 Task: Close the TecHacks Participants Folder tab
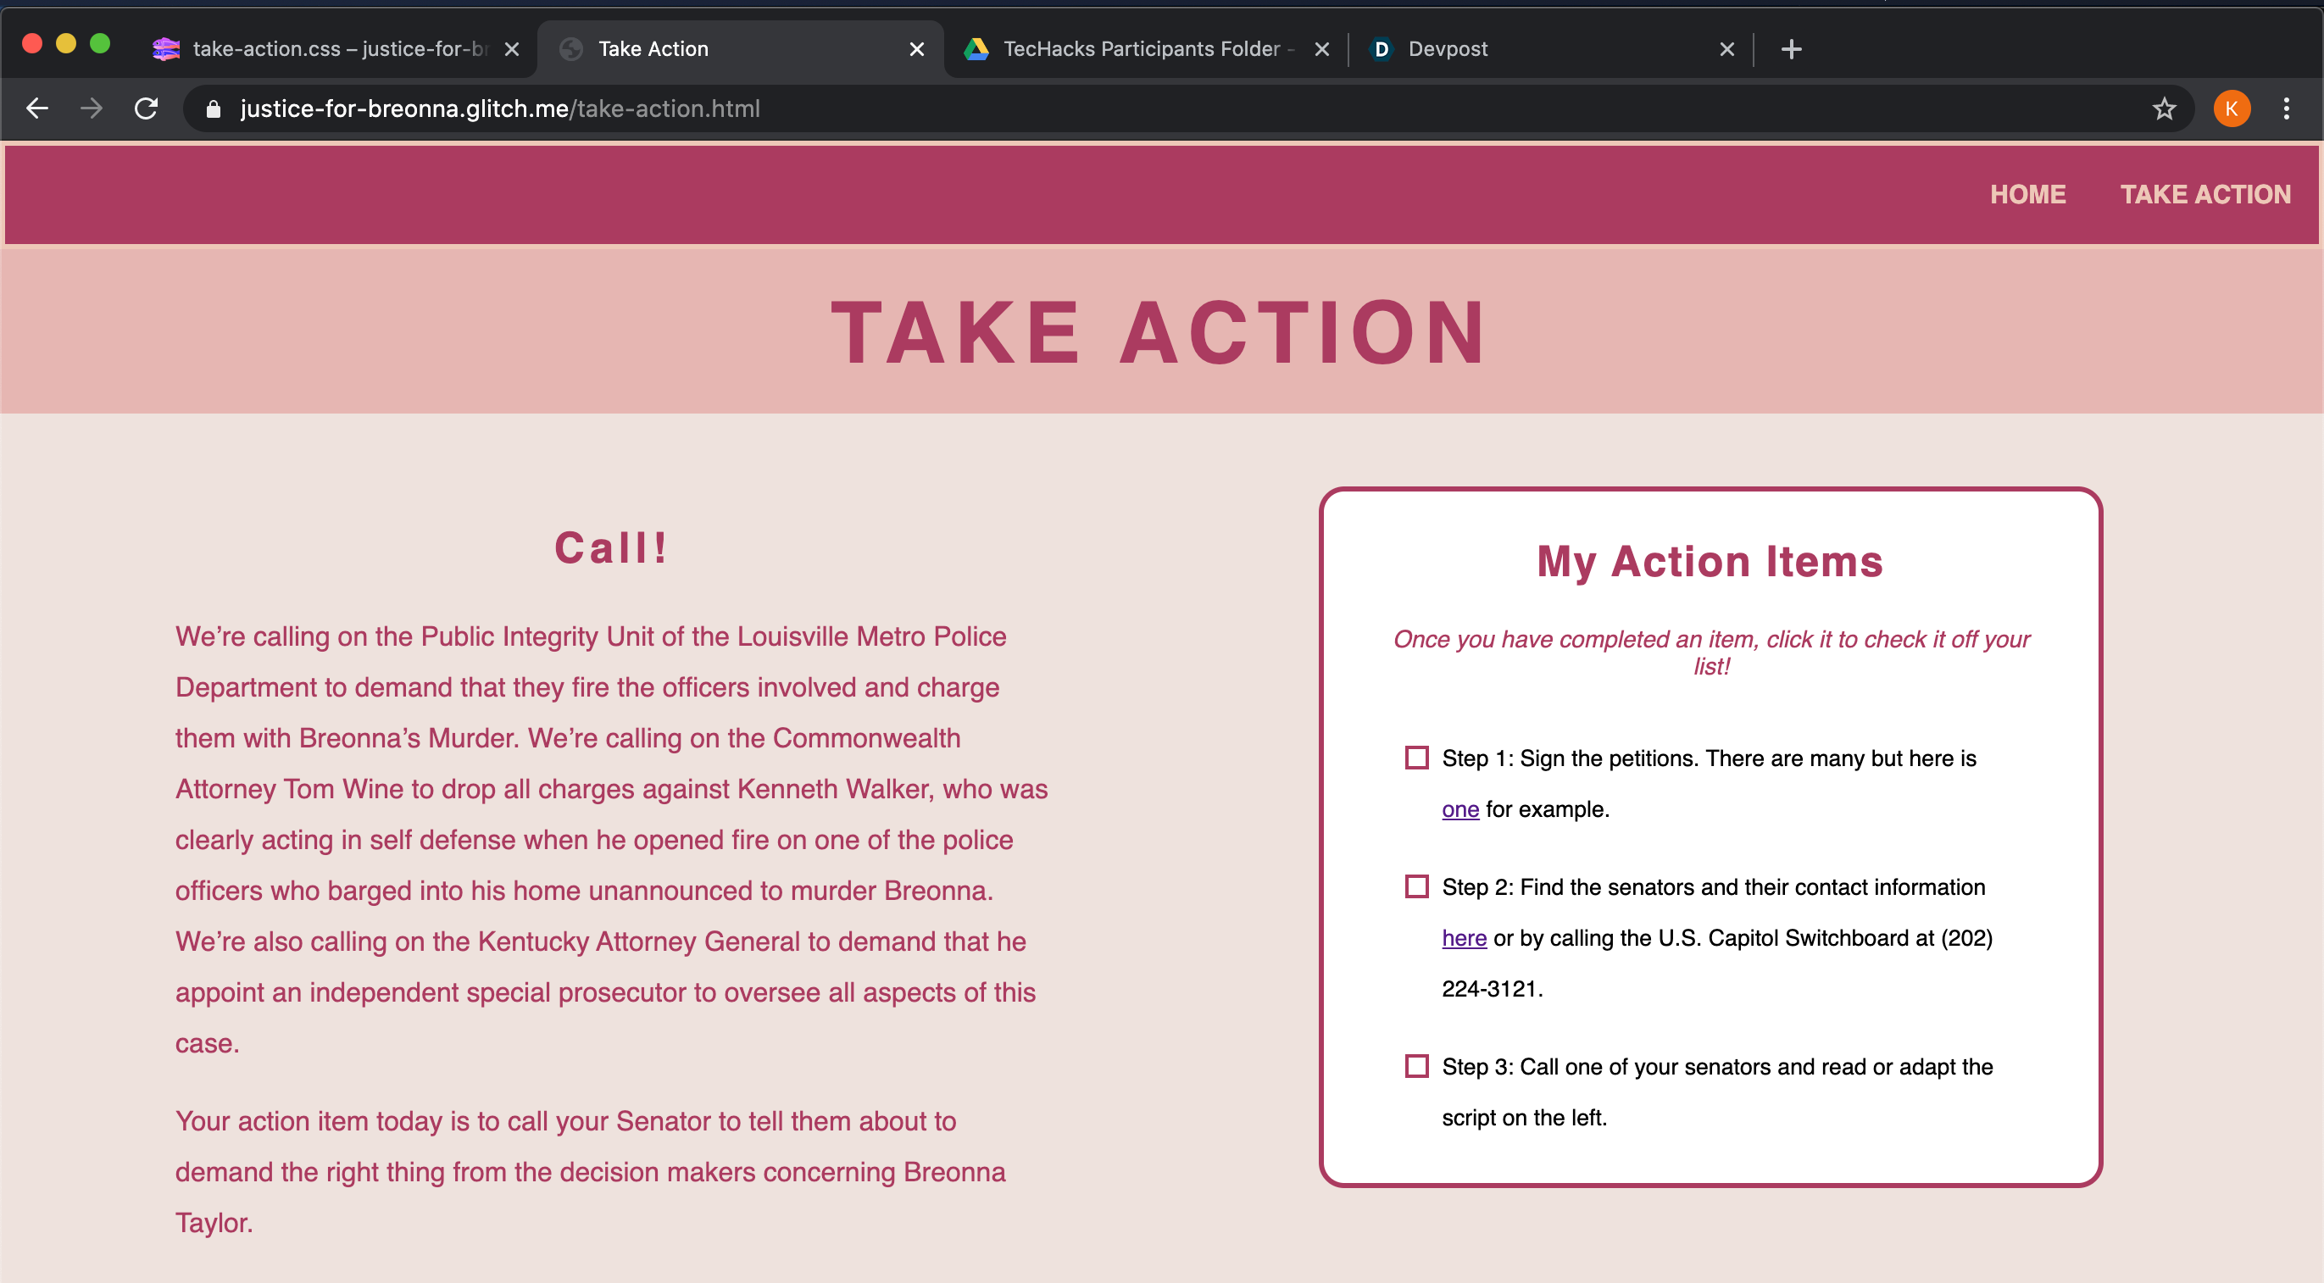[1320, 48]
